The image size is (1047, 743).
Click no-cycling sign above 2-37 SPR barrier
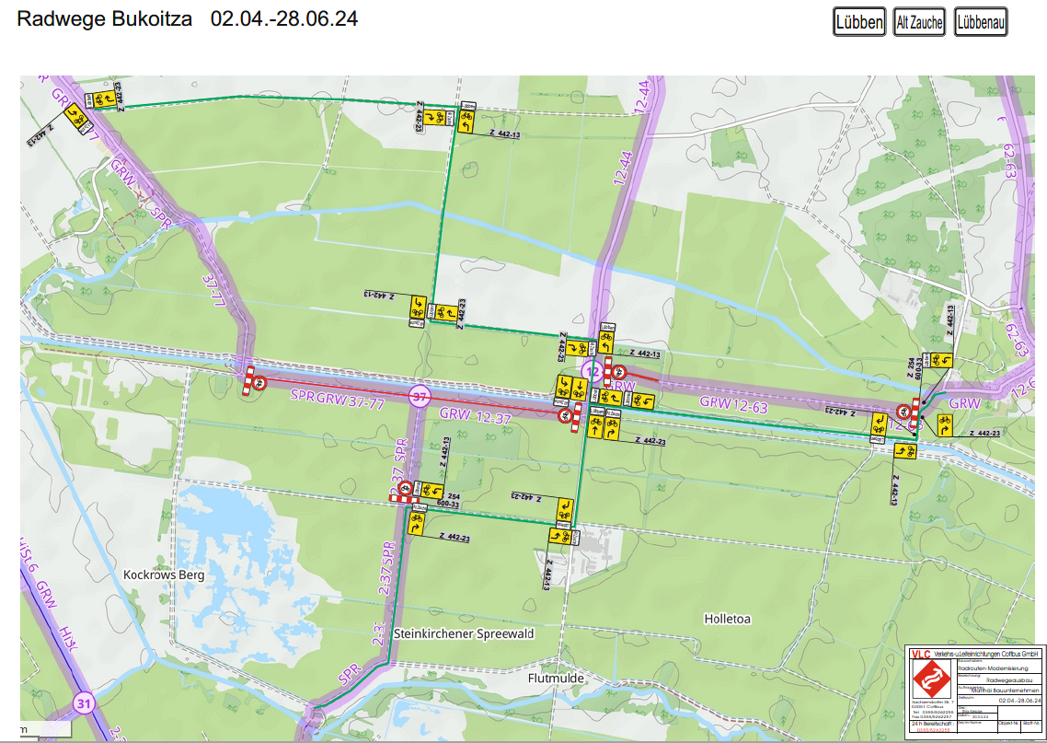[x=404, y=490]
